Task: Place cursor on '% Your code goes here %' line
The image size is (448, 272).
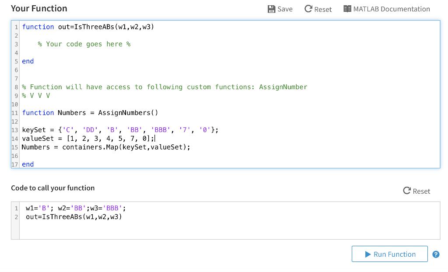Action: (84, 44)
